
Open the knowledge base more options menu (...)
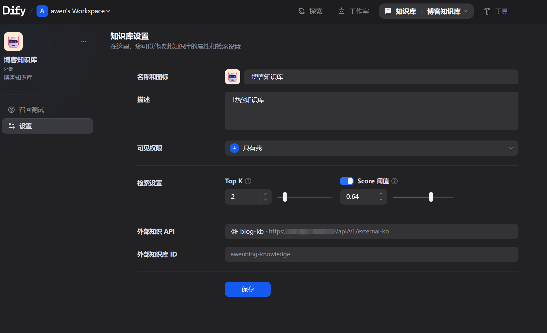coord(84,41)
